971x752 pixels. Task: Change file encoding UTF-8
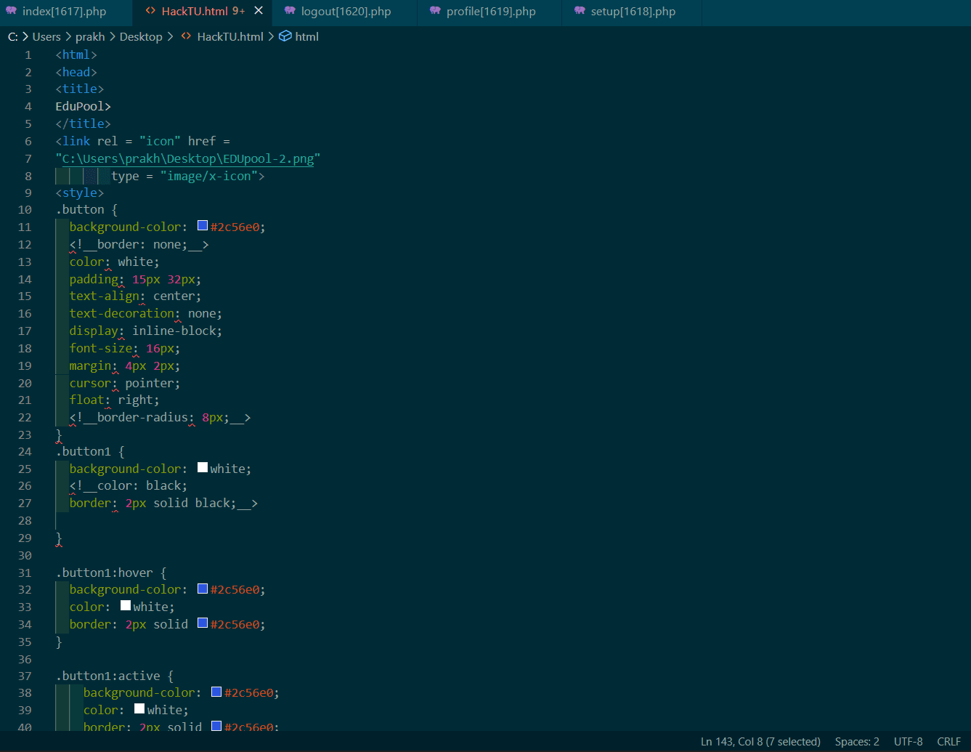[x=908, y=742]
